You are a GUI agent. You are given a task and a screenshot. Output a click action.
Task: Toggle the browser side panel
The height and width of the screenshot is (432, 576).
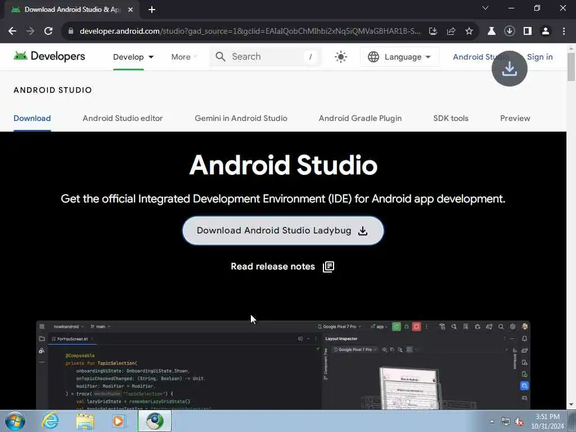tap(528, 31)
